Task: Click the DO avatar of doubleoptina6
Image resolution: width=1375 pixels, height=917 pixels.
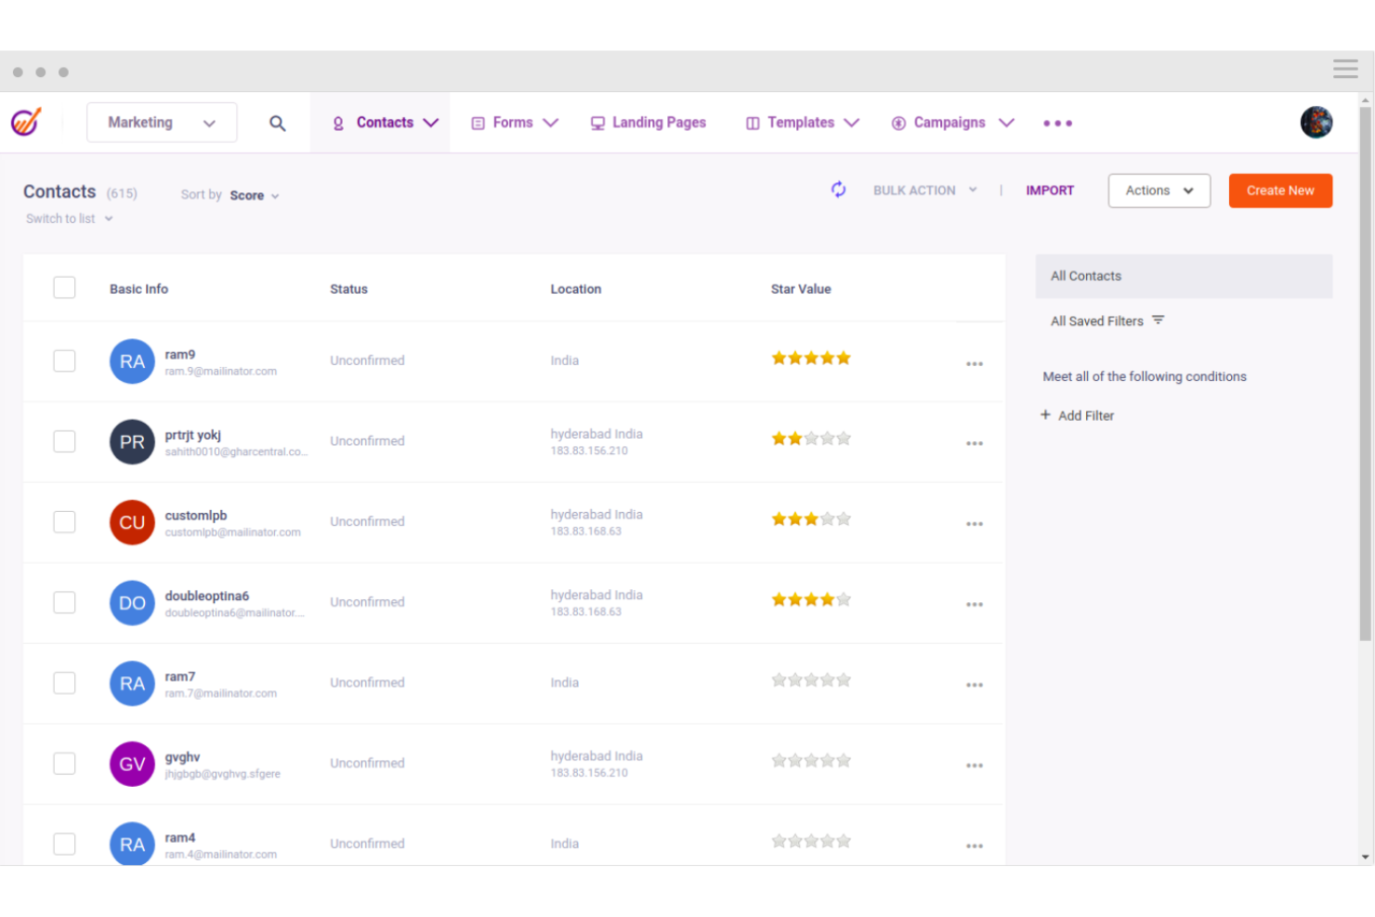Action: 132,602
